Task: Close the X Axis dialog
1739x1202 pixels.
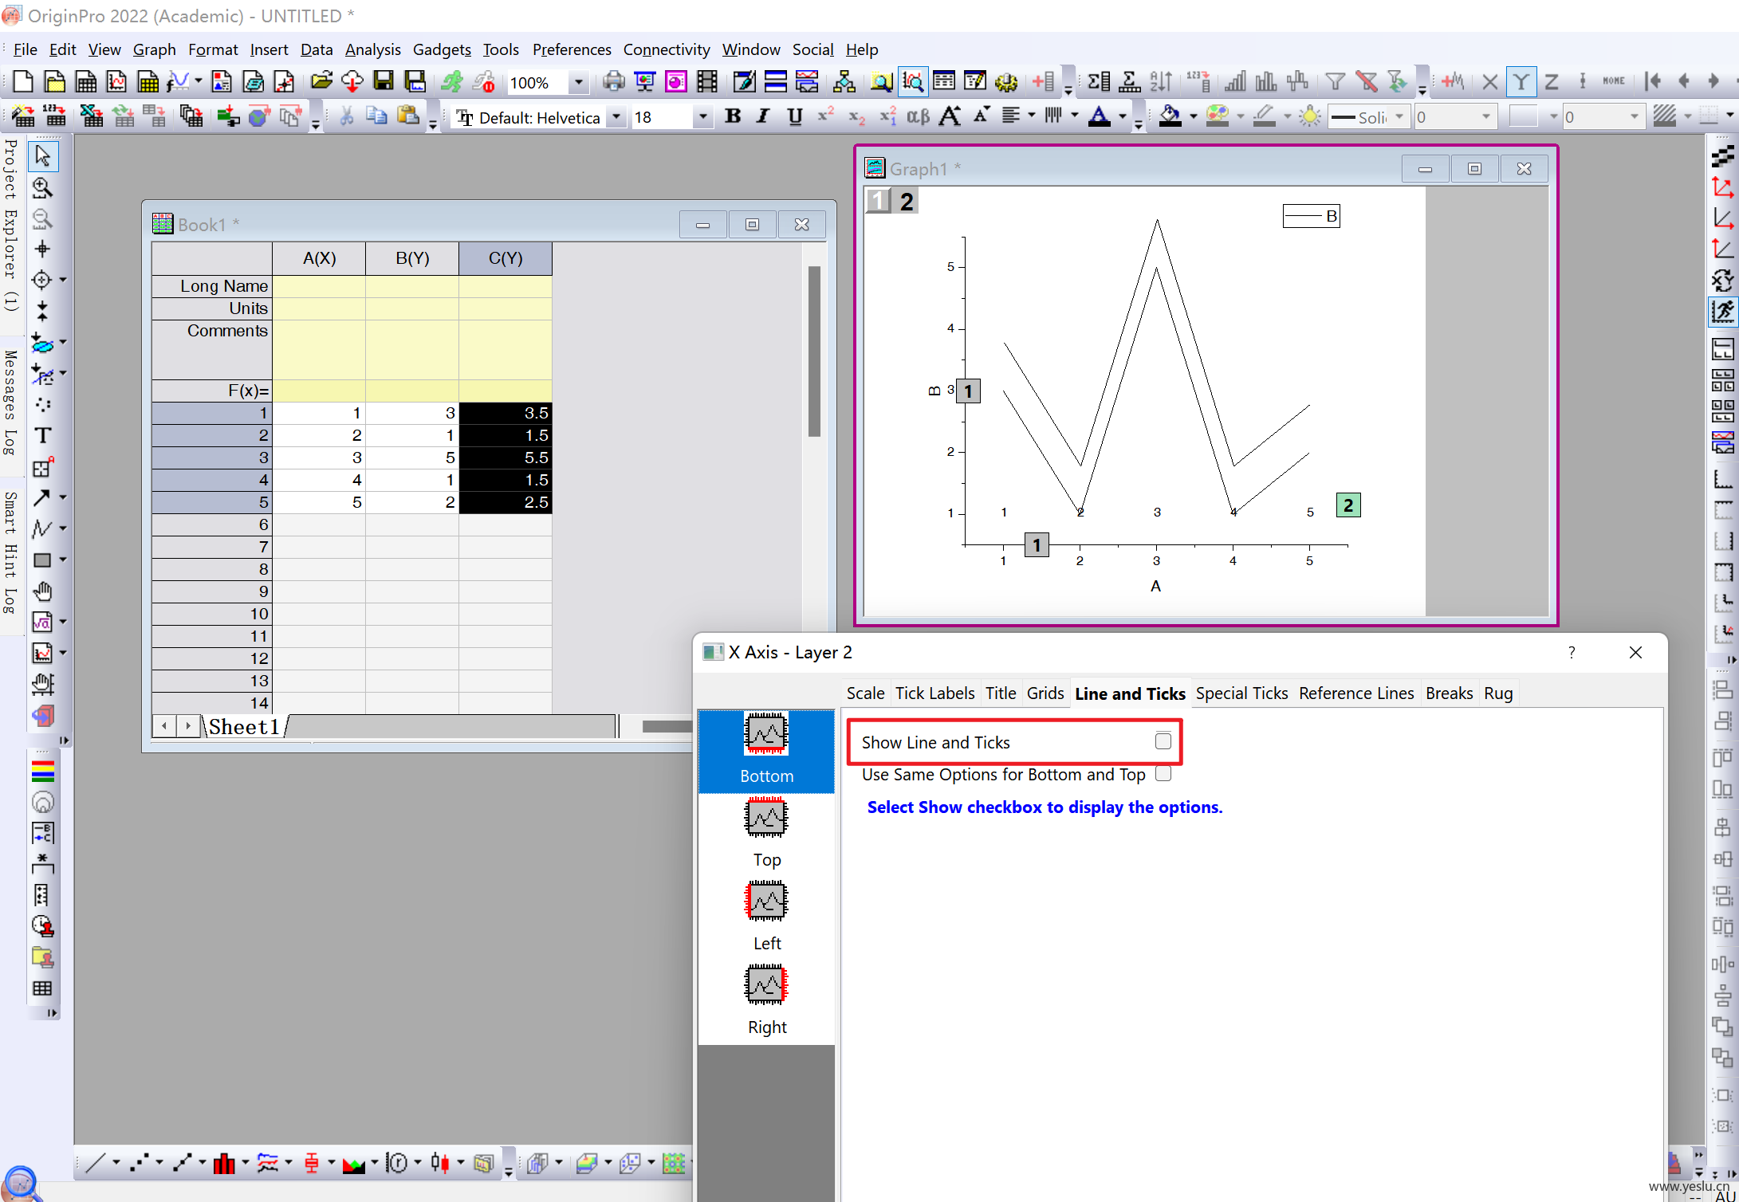Action: pos(1635,653)
